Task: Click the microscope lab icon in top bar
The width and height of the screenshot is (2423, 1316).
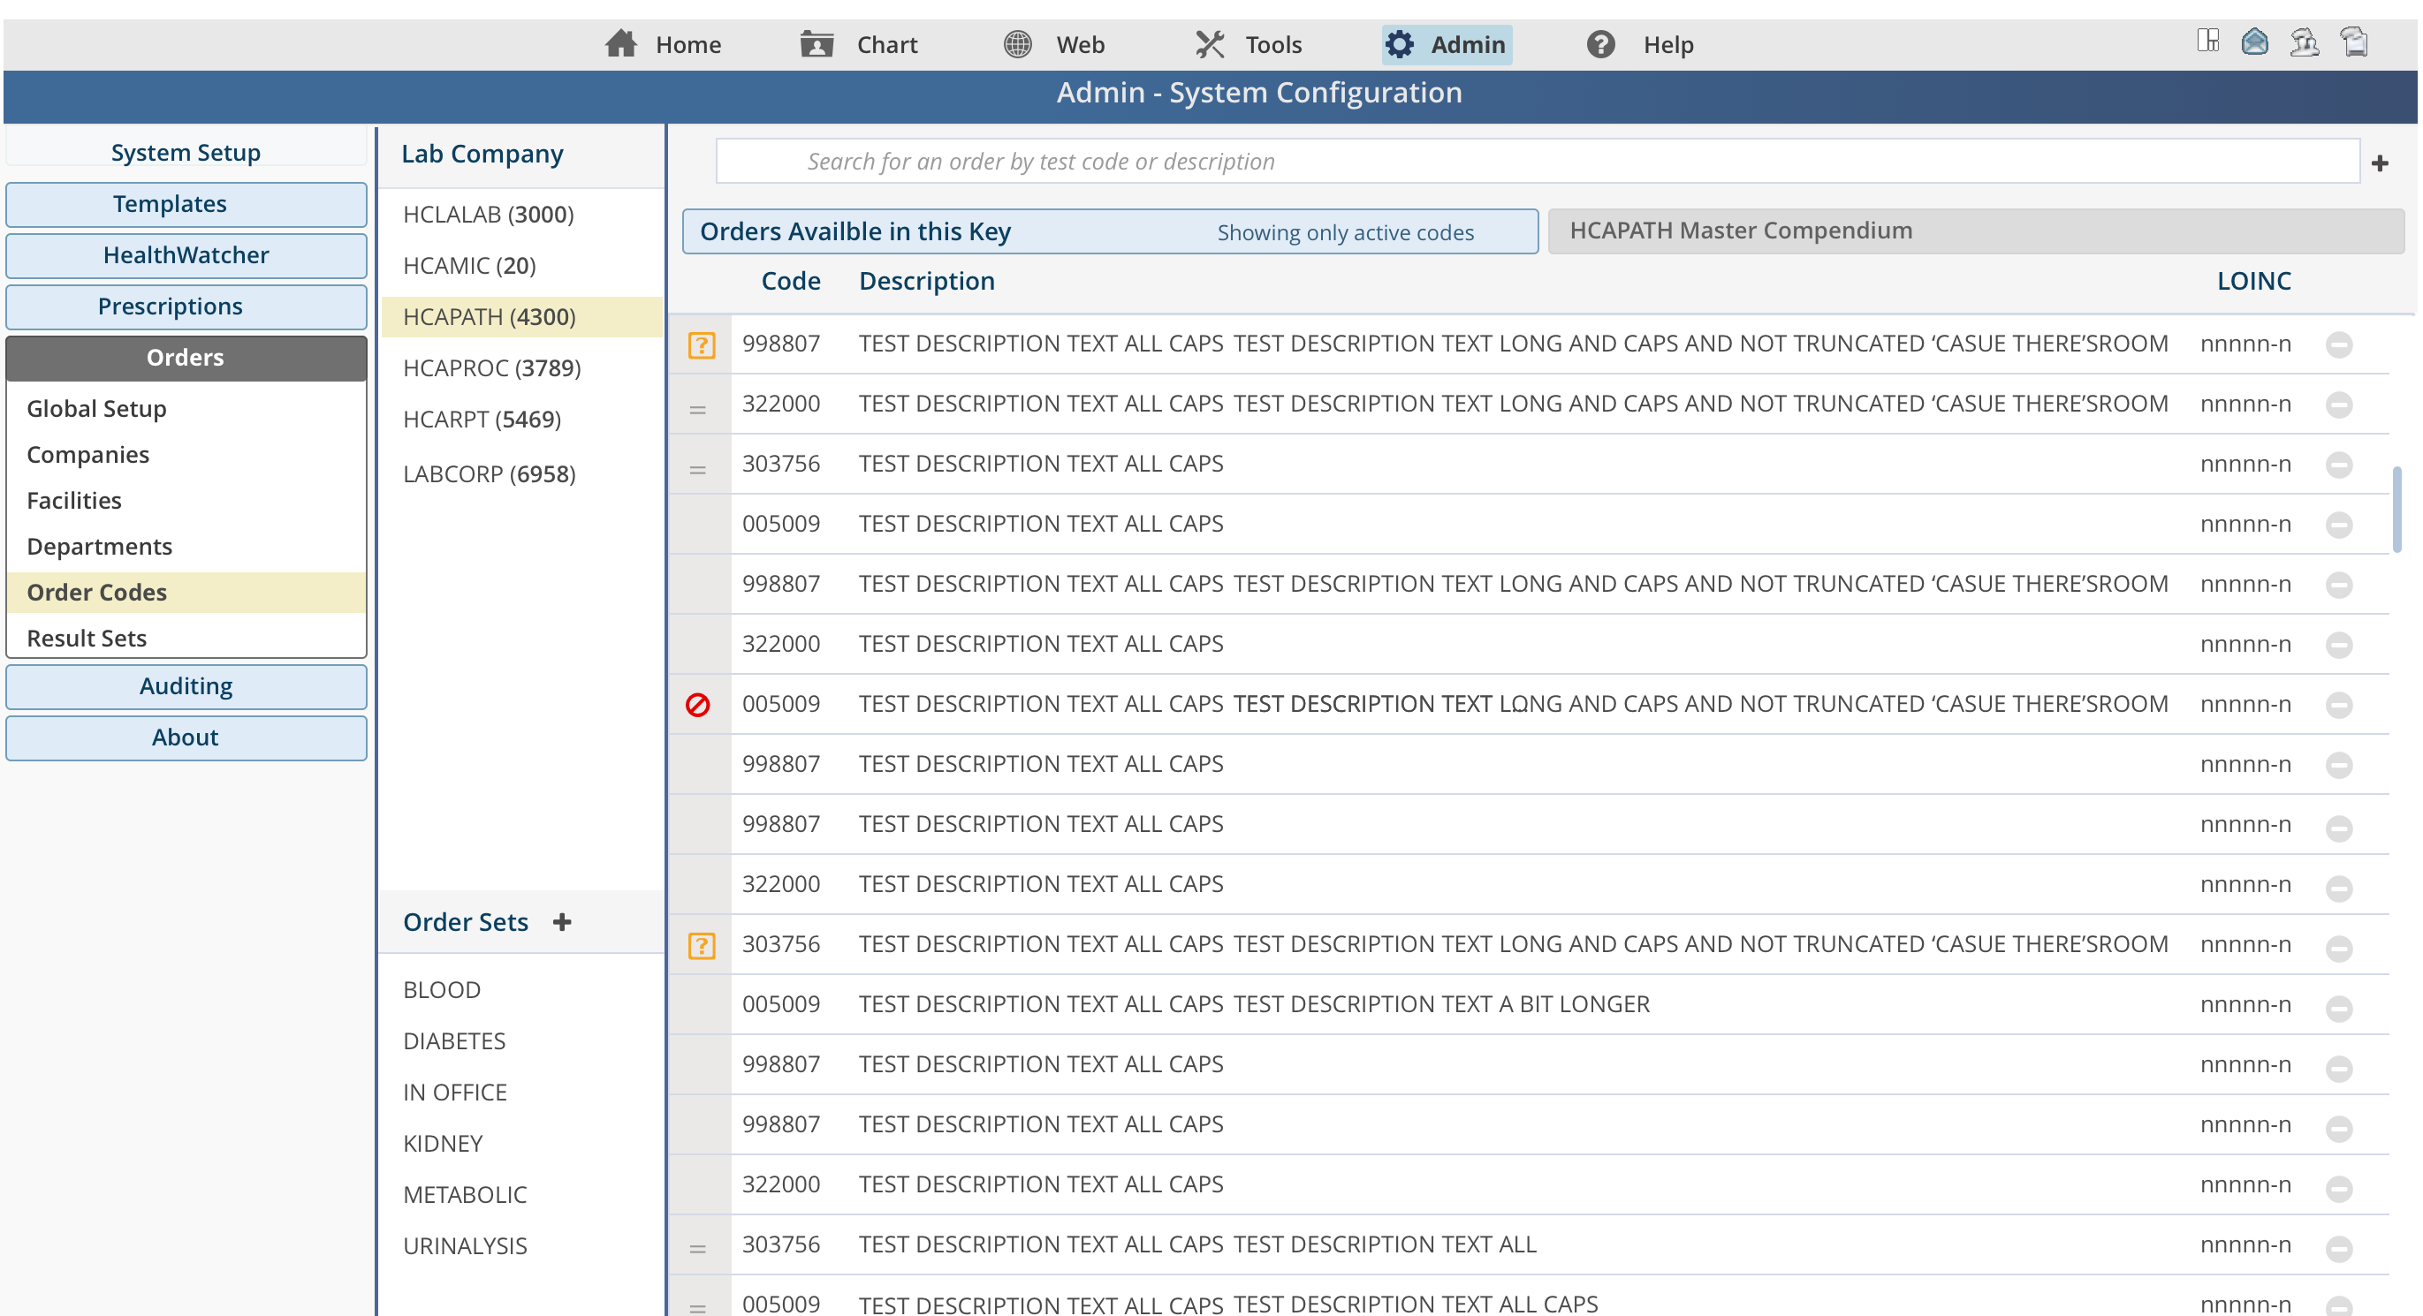Action: 2305,42
